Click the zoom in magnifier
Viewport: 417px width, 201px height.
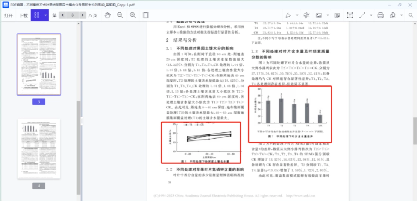click(133, 15)
